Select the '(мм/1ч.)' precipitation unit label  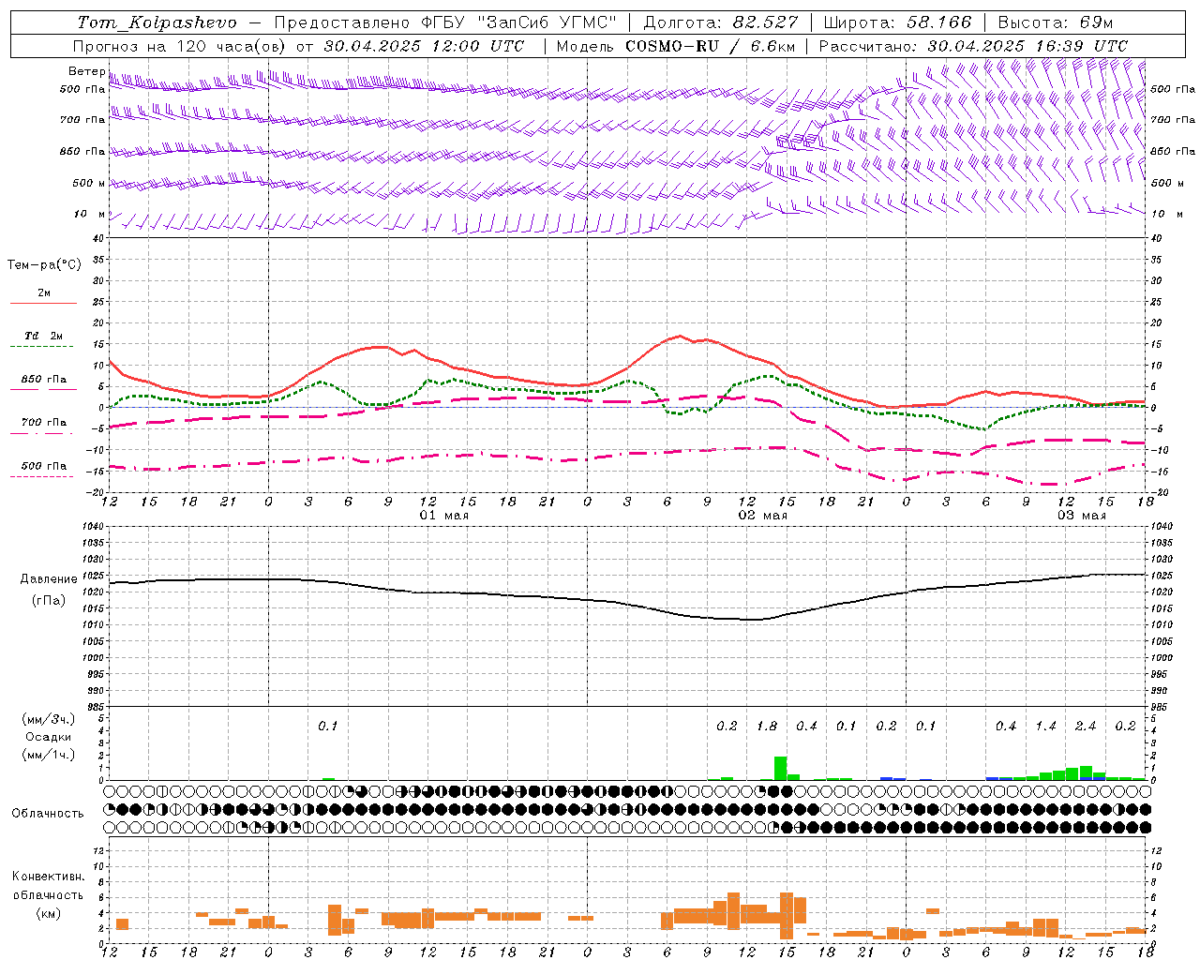click(48, 755)
